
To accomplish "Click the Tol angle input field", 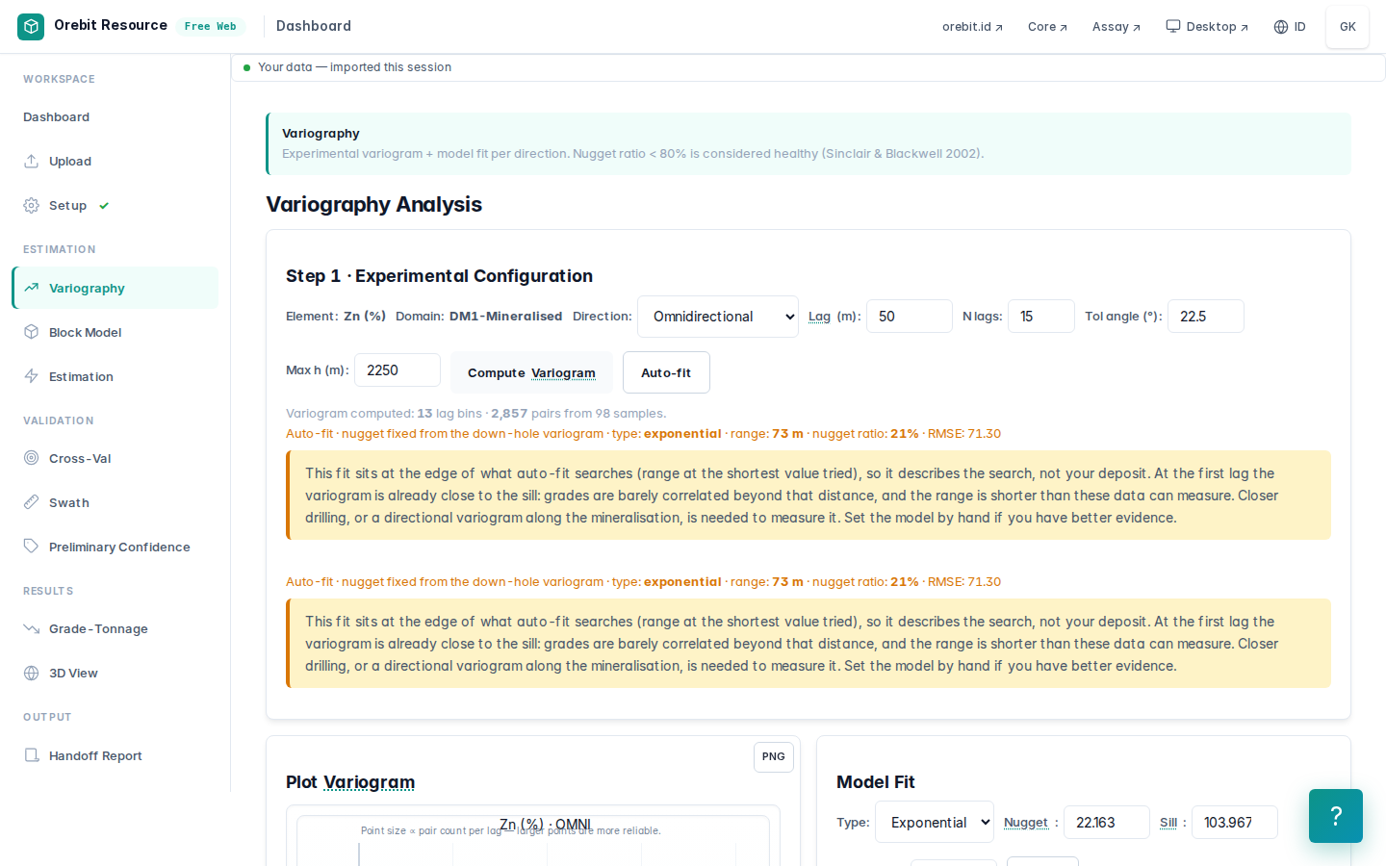I will [x=1206, y=317].
